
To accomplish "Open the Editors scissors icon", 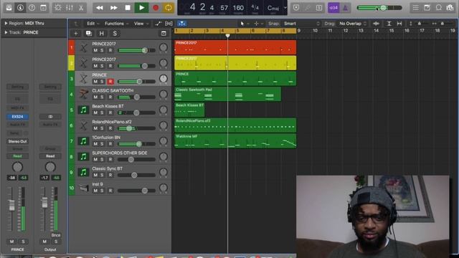I will coord(81,8).
